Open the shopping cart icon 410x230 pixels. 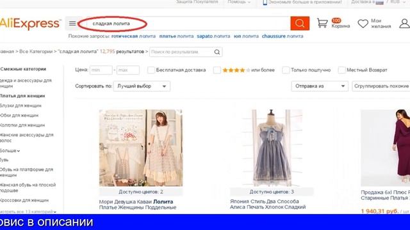pyautogui.click(x=322, y=23)
